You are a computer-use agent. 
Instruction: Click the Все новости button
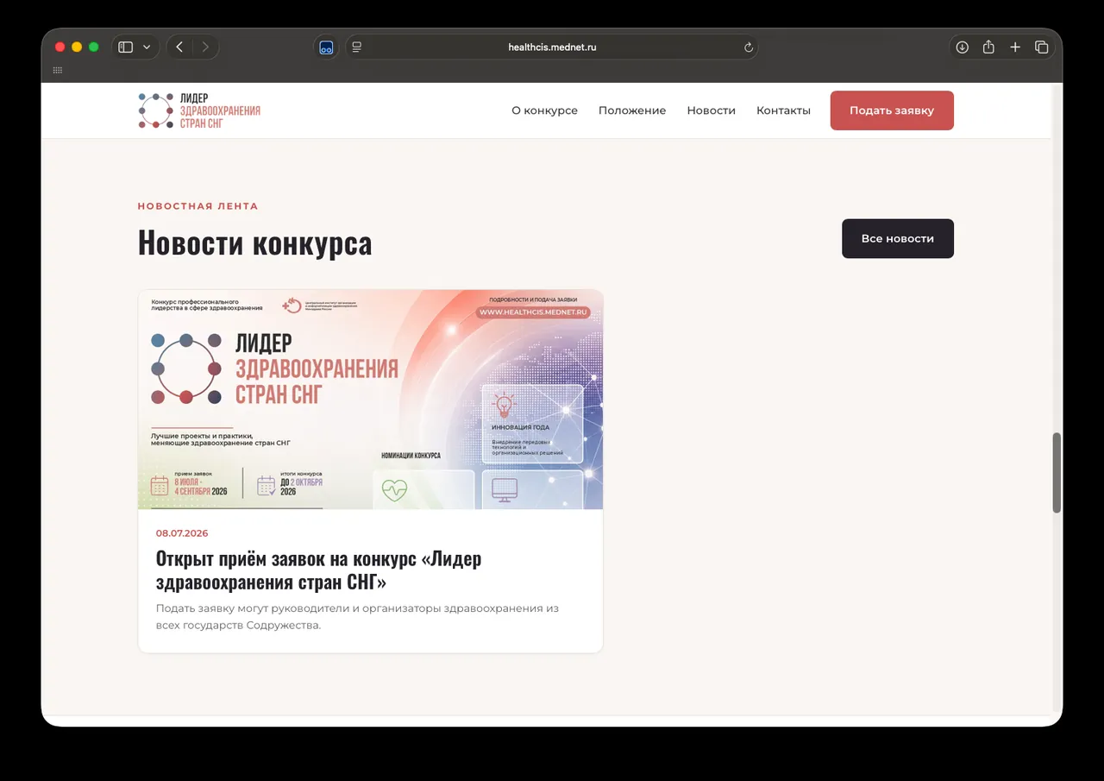(898, 238)
